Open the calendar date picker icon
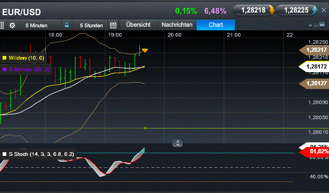Image resolution: width=329 pixels, height=193 pixels. [x=113, y=25]
